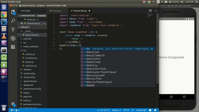Image resolution: width=199 pixels, height=112 pixels.
Task: Open the .gitignore file
Action: pos(32,85)
